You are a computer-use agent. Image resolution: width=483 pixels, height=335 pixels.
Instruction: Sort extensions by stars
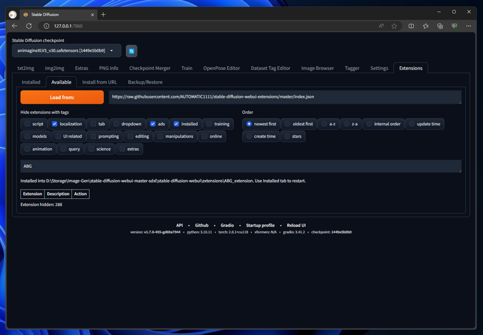coord(287,136)
